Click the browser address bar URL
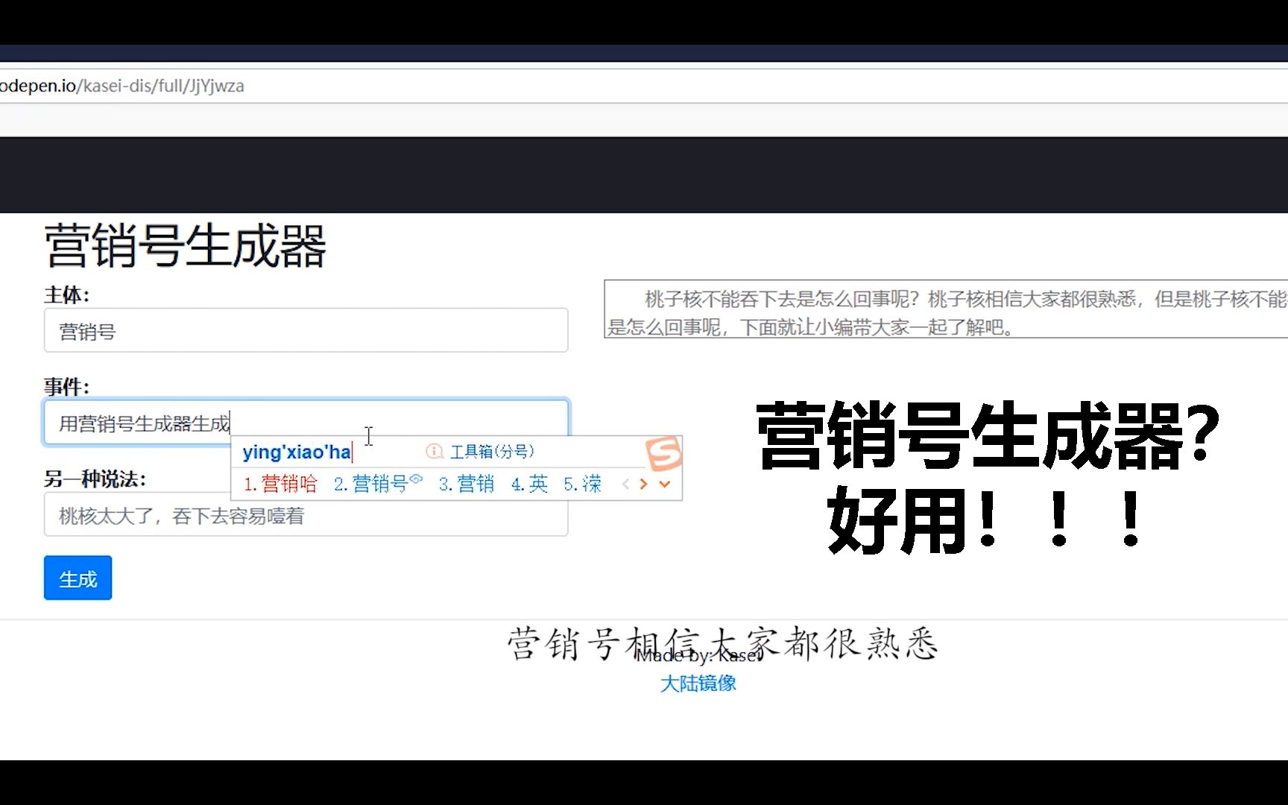This screenshot has width=1288, height=805. [x=122, y=86]
